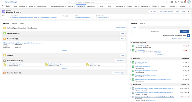Screen dimensions: 192x102
Task: Click the Social Activities section icon
Action: pos(5,33)
